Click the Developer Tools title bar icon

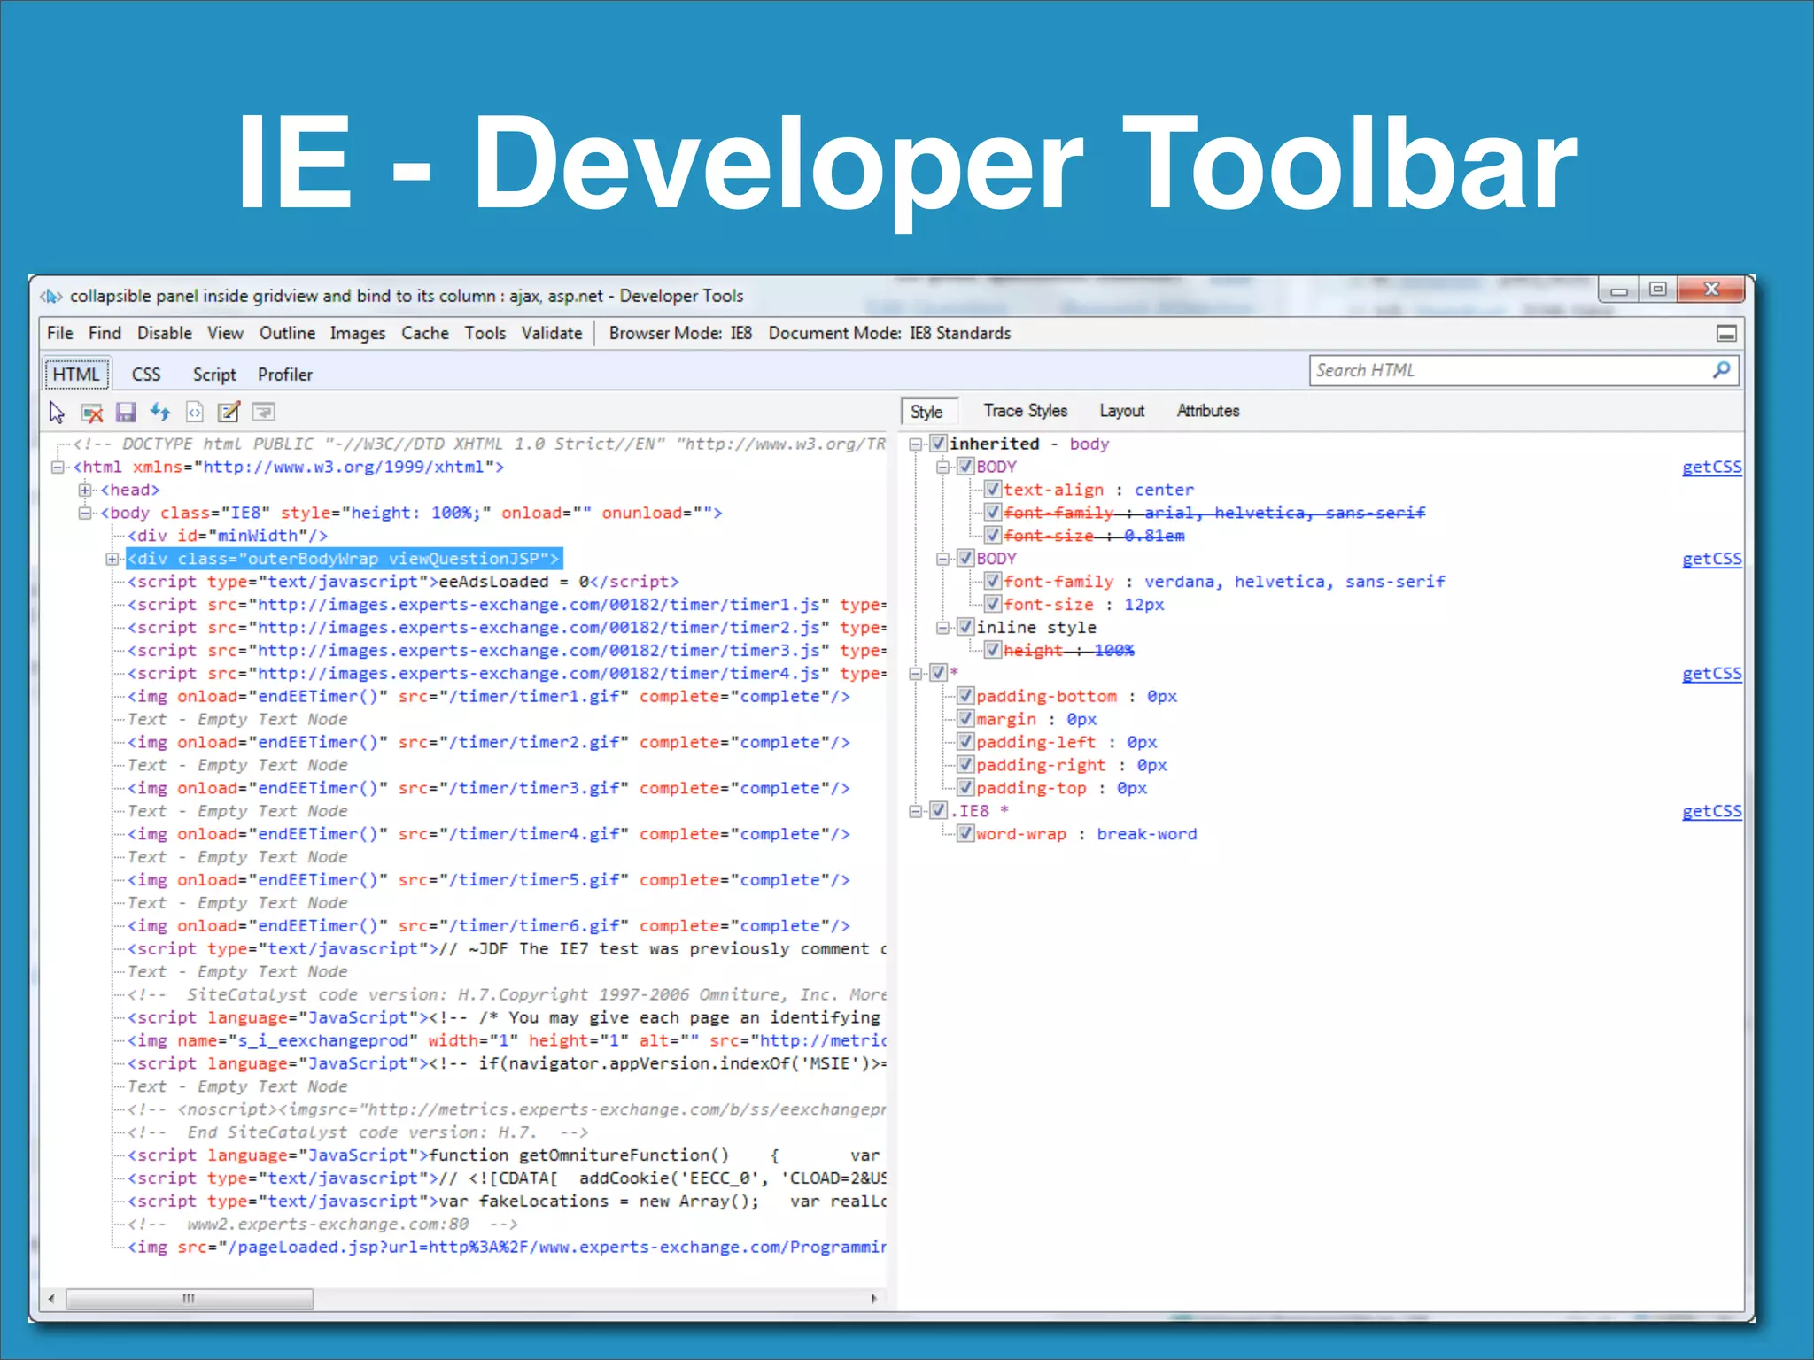pyautogui.click(x=50, y=296)
